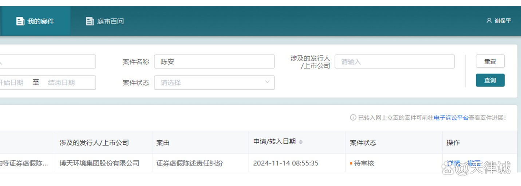Click the info icon before 已转入网上立案
Image resolution: width=521 pixels, height=186 pixels.
(x=353, y=118)
